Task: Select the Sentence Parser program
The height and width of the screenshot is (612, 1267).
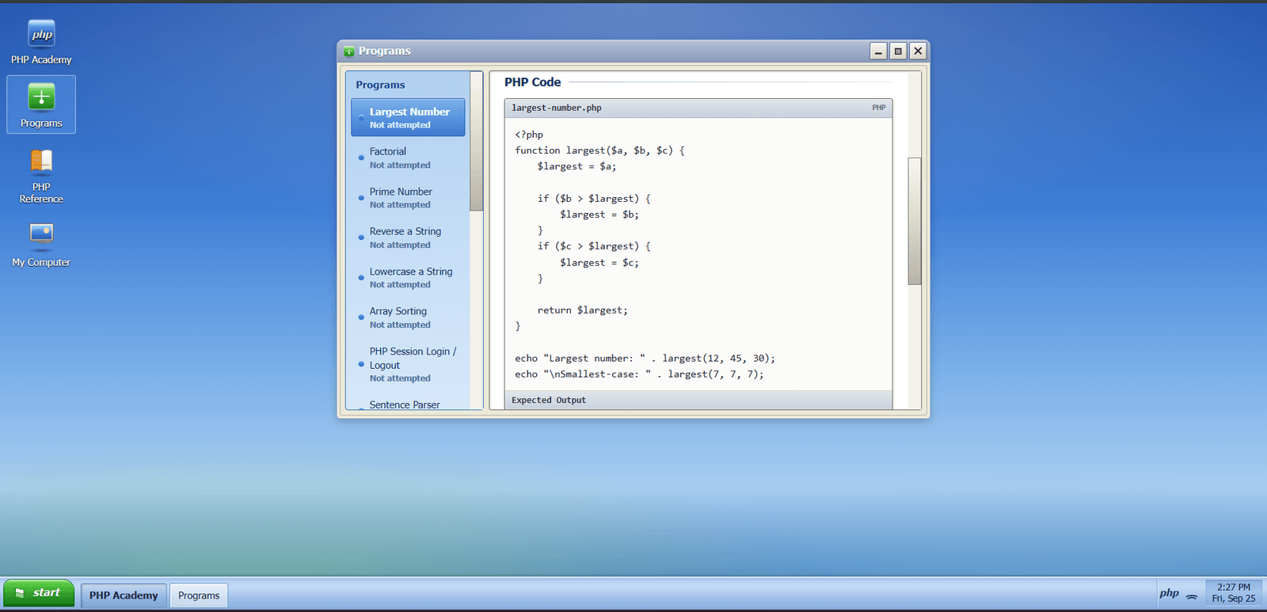Action: [408, 403]
